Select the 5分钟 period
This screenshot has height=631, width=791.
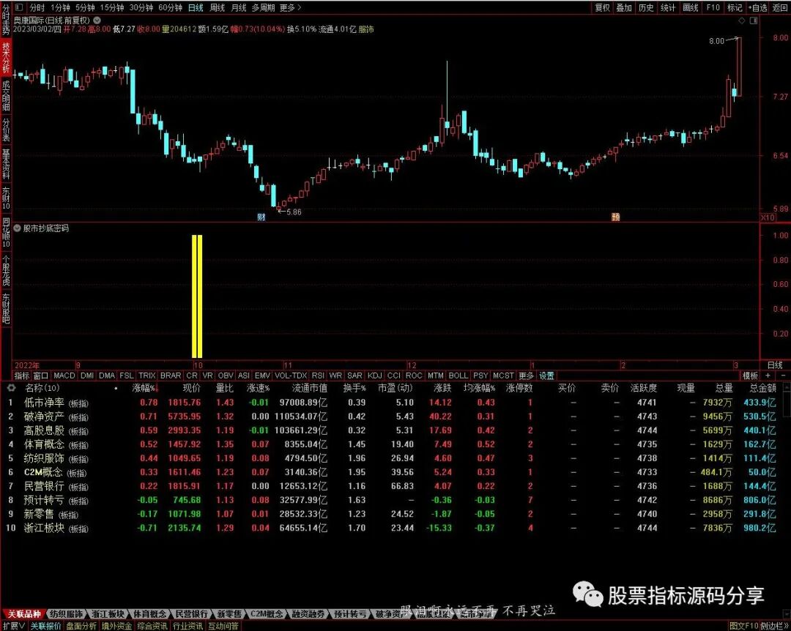(x=85, y=8)
